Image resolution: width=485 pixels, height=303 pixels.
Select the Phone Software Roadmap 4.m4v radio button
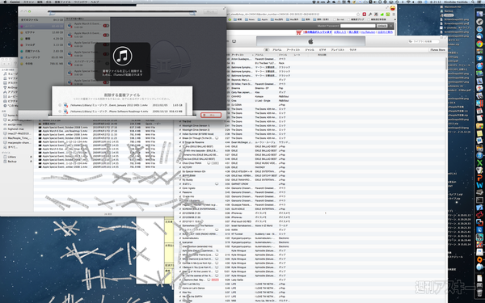pos(60,111)
